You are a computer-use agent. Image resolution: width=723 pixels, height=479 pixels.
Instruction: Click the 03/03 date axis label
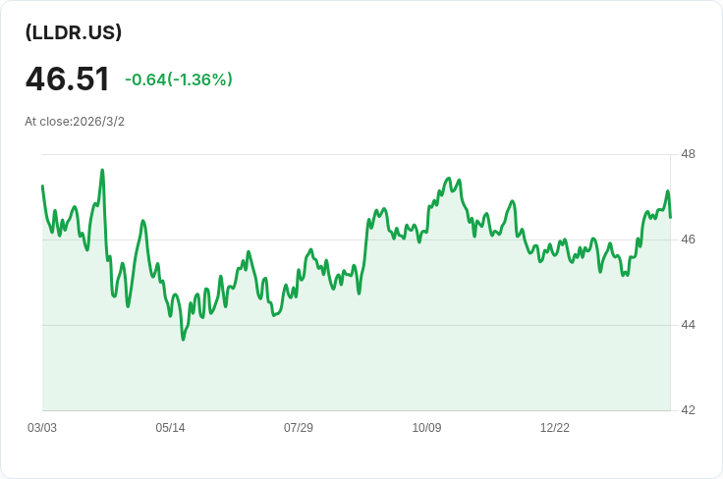[x=42, y=428]
